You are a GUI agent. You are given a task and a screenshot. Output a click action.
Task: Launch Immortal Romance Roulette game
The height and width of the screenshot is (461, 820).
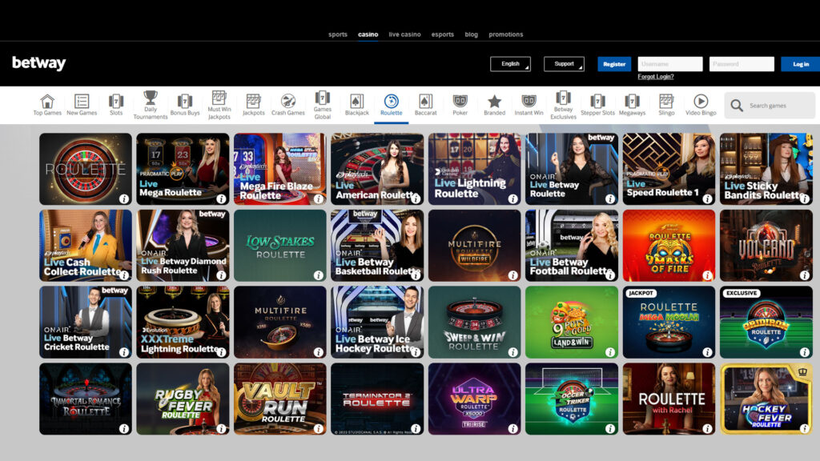(x=85, y=399)
